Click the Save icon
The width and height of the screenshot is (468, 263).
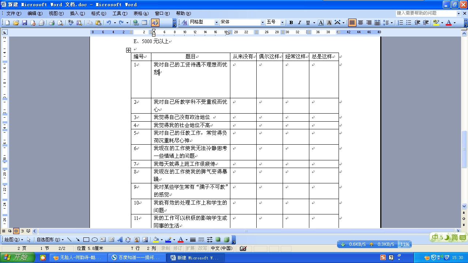24,22
